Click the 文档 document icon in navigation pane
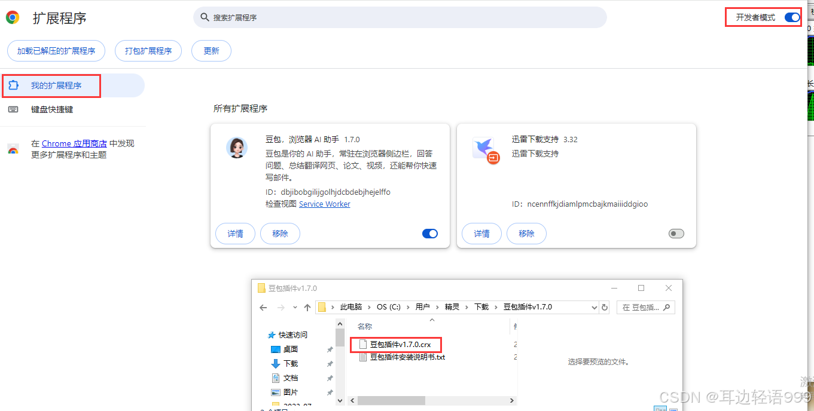 coord(276,378)
